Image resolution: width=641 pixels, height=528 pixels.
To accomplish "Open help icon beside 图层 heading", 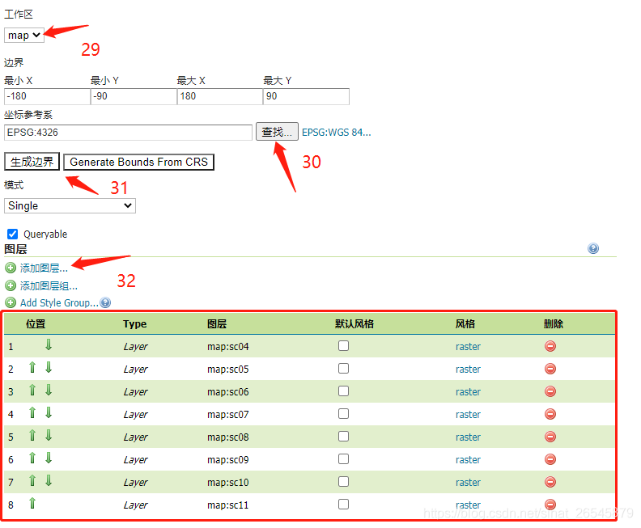I will tap(593, 248).
